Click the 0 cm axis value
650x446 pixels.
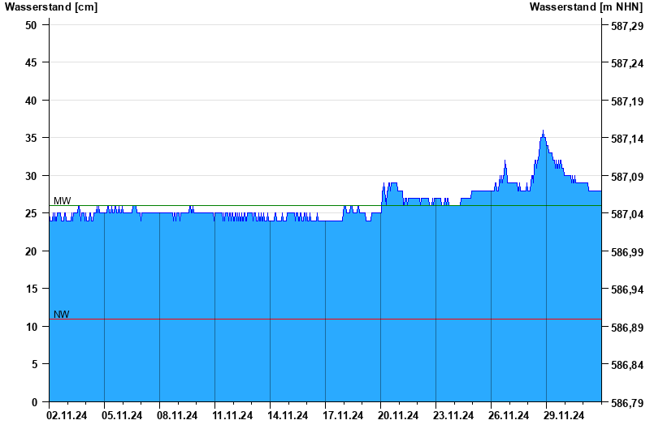click(34, 402)
